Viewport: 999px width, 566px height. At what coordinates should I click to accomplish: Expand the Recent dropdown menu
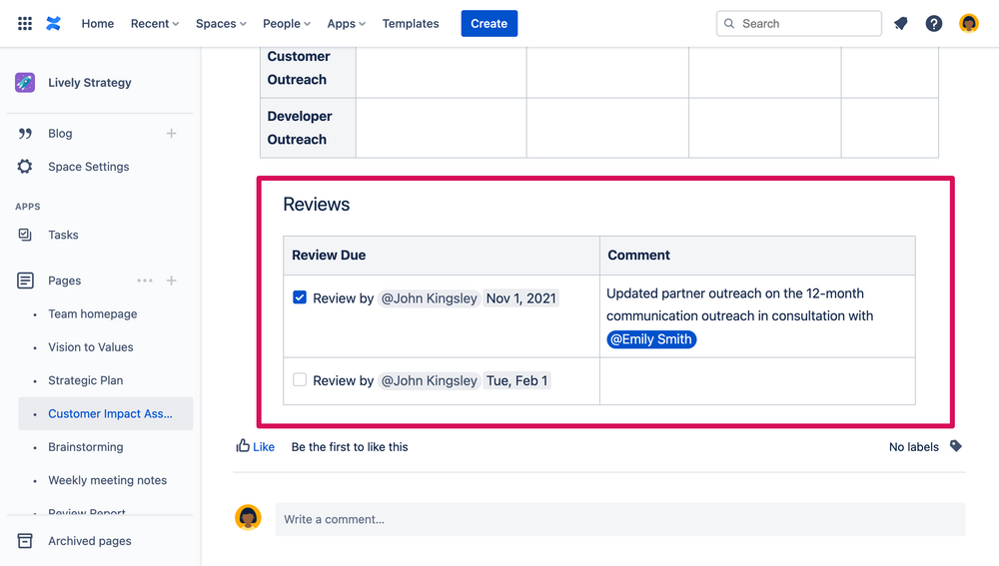[155, 24]
